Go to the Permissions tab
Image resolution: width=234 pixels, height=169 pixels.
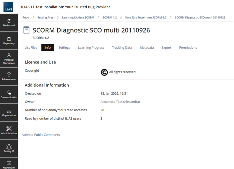click(x=188, y=47)
